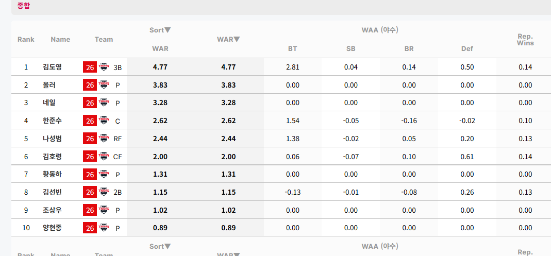This screenshot has height=256, width=551.
Task: Click the team logo in 한준수's row
Action: [104, 121]
